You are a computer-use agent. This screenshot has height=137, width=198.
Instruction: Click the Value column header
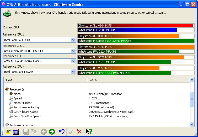click(x=138, y=80)
